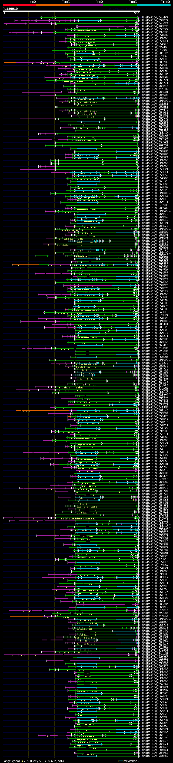This screenshot has width=173, height=763.
Task: Open UniRef100_C0H552 label
Action: point(155,649)
